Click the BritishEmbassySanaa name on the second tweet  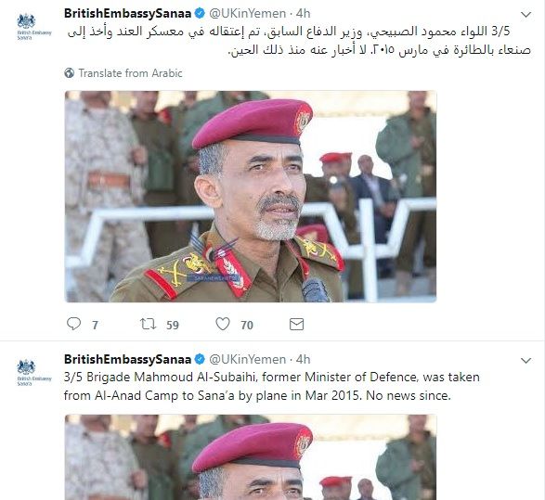pos(127,359)
